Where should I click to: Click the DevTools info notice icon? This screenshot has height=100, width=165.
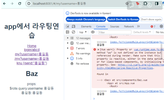point(68,13)
